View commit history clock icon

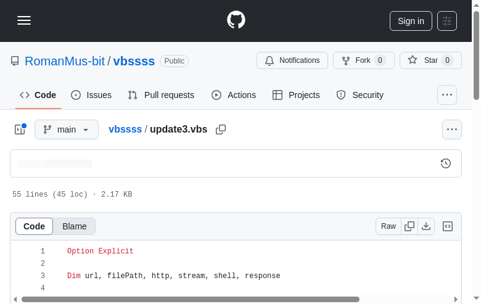[446, 163]
